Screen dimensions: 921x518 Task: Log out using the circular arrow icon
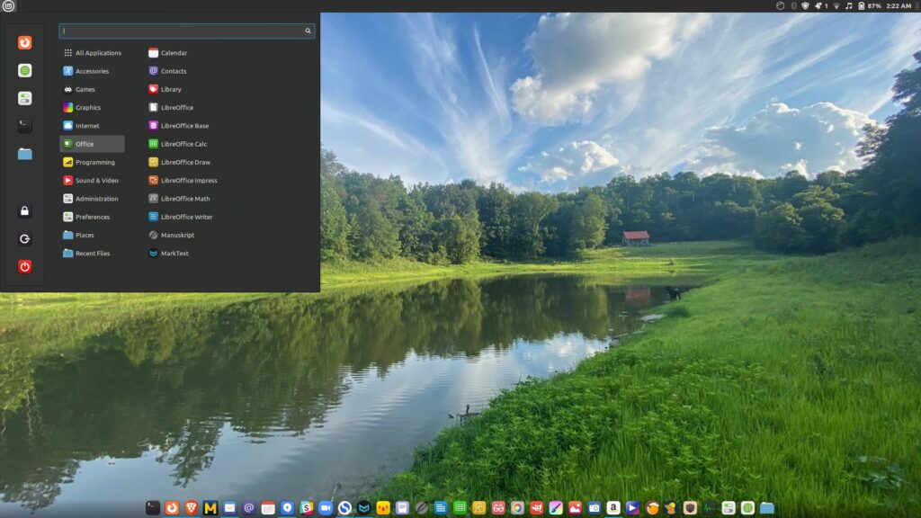pos(24,239)
